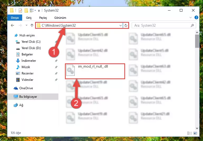203x141 pixels.
Task: Click the pin icon beside İndirmeler
Action: pyautogui.click(x=56, y=61)
